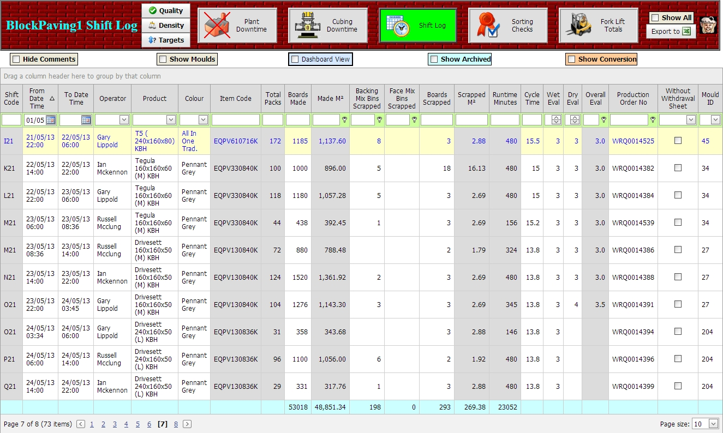Open the Cubing Downtime page

pyautogui.click(x=328, y=26)
